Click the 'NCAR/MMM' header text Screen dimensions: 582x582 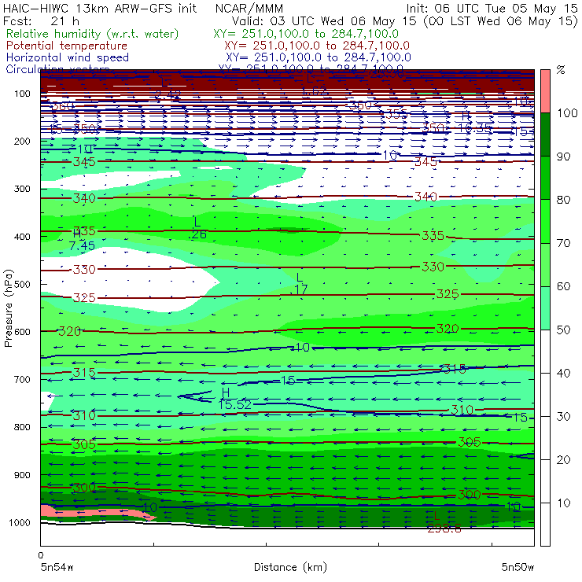point(249,9)
